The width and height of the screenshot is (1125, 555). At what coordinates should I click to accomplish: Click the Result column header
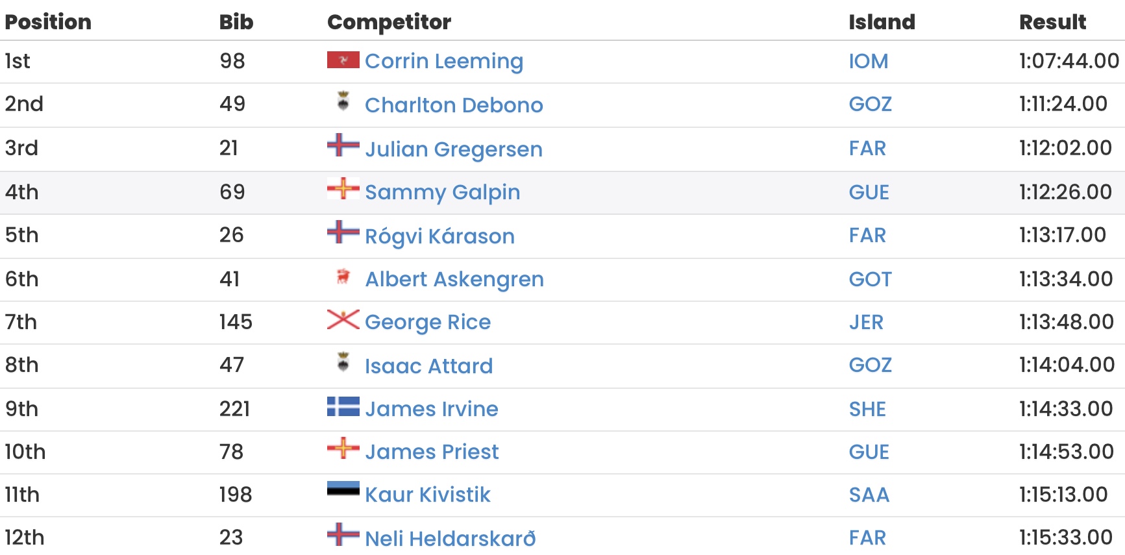click(x=1052, y=22)
